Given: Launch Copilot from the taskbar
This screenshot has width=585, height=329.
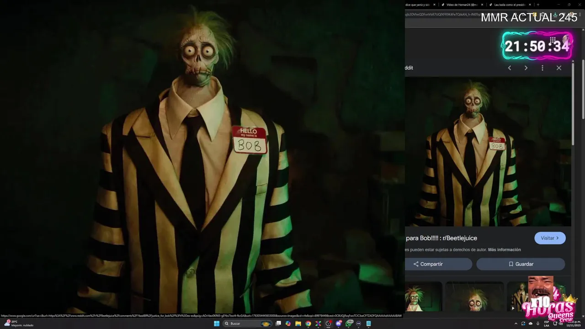Looking at the screenshot, I should 288,324.
